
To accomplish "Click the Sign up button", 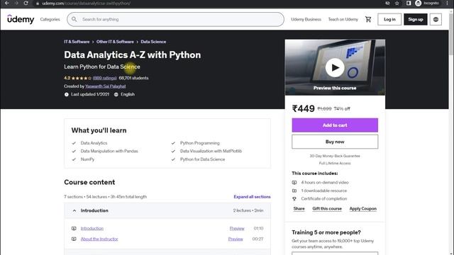I will tap(416, 19).
